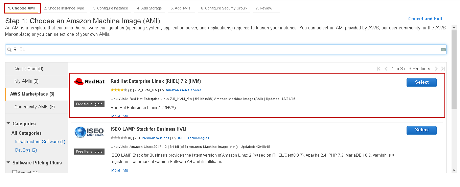Click the RHEL search input field
460x187 pixels.
tap(223, 50)
